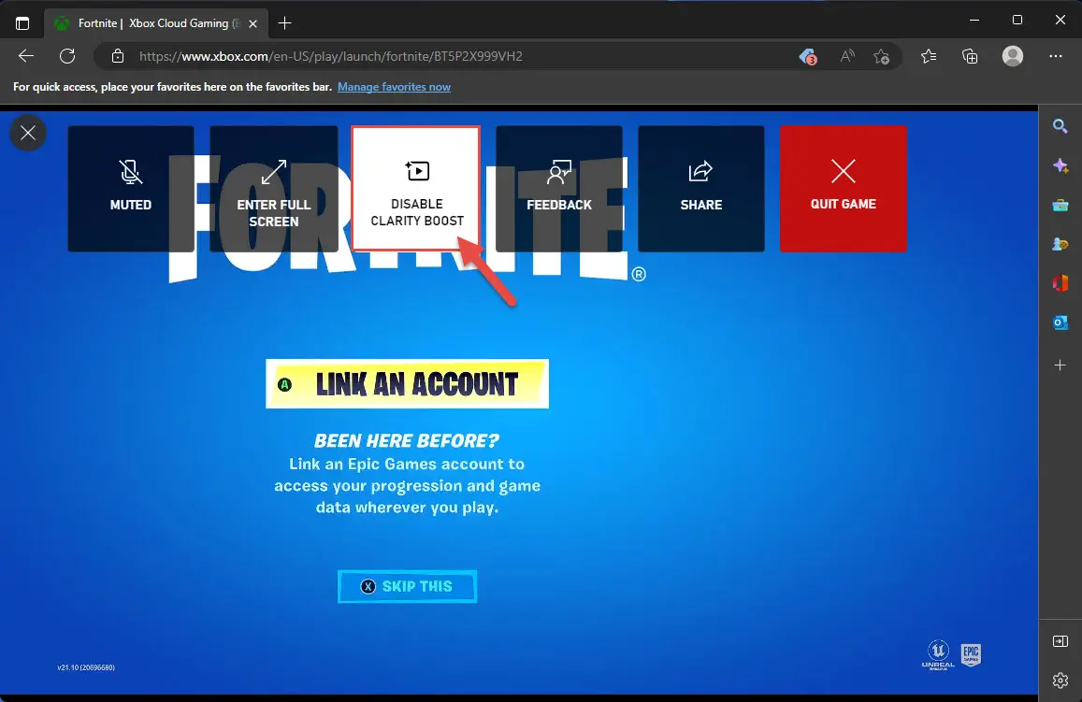1082x702 pixels.
Task: Click the address bar URL
Action: coord(330,56)
